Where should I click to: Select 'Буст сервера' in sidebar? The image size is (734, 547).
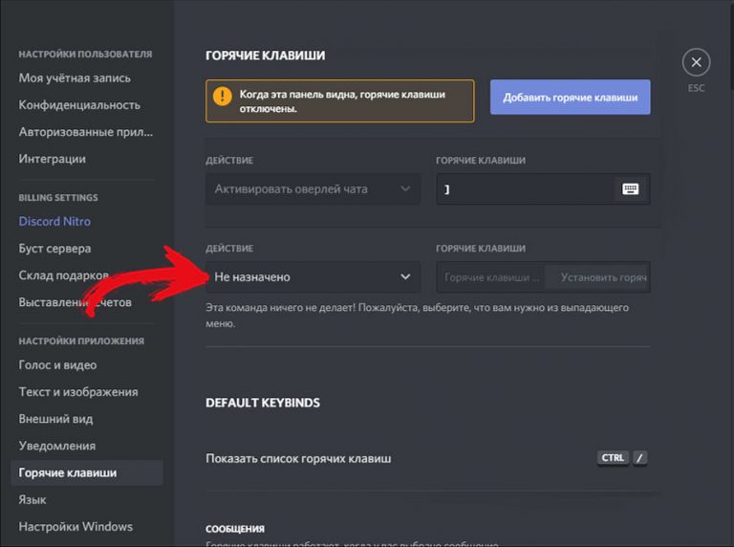click(54, 249)
